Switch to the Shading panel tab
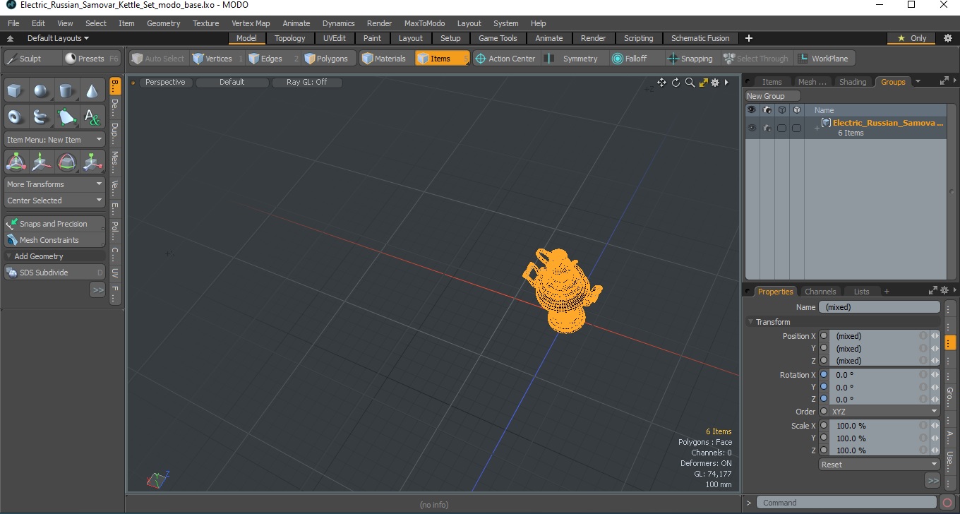The image size is (960, 514). [x=853, y=82]
